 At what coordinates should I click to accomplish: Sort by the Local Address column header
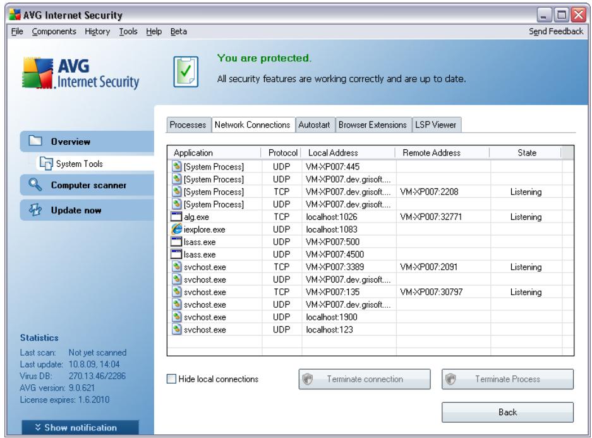tap(347, 152)
